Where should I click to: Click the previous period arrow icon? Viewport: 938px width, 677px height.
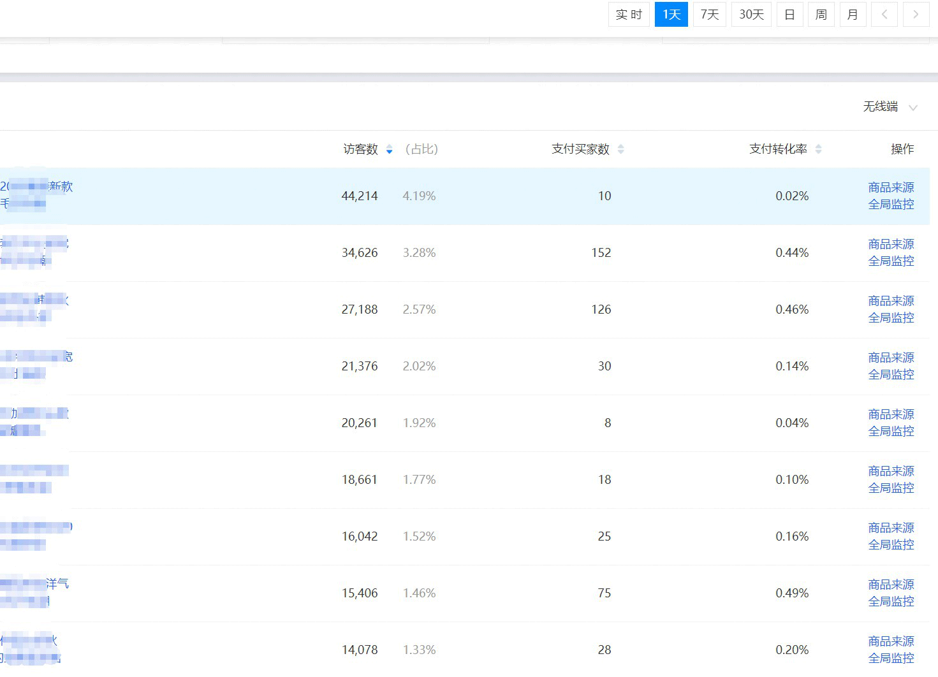click(x=884, y=15)
